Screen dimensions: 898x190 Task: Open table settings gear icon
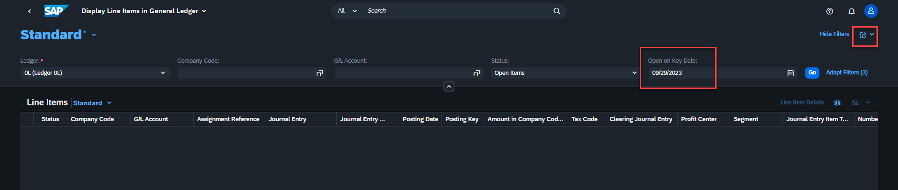click(x=838, y=103)
